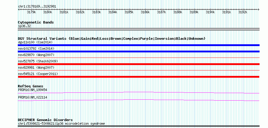The width and height of the screenshot is (268, 128).
Task: Click the 3189k ruler tick label
Action: [x=194, y=12]
